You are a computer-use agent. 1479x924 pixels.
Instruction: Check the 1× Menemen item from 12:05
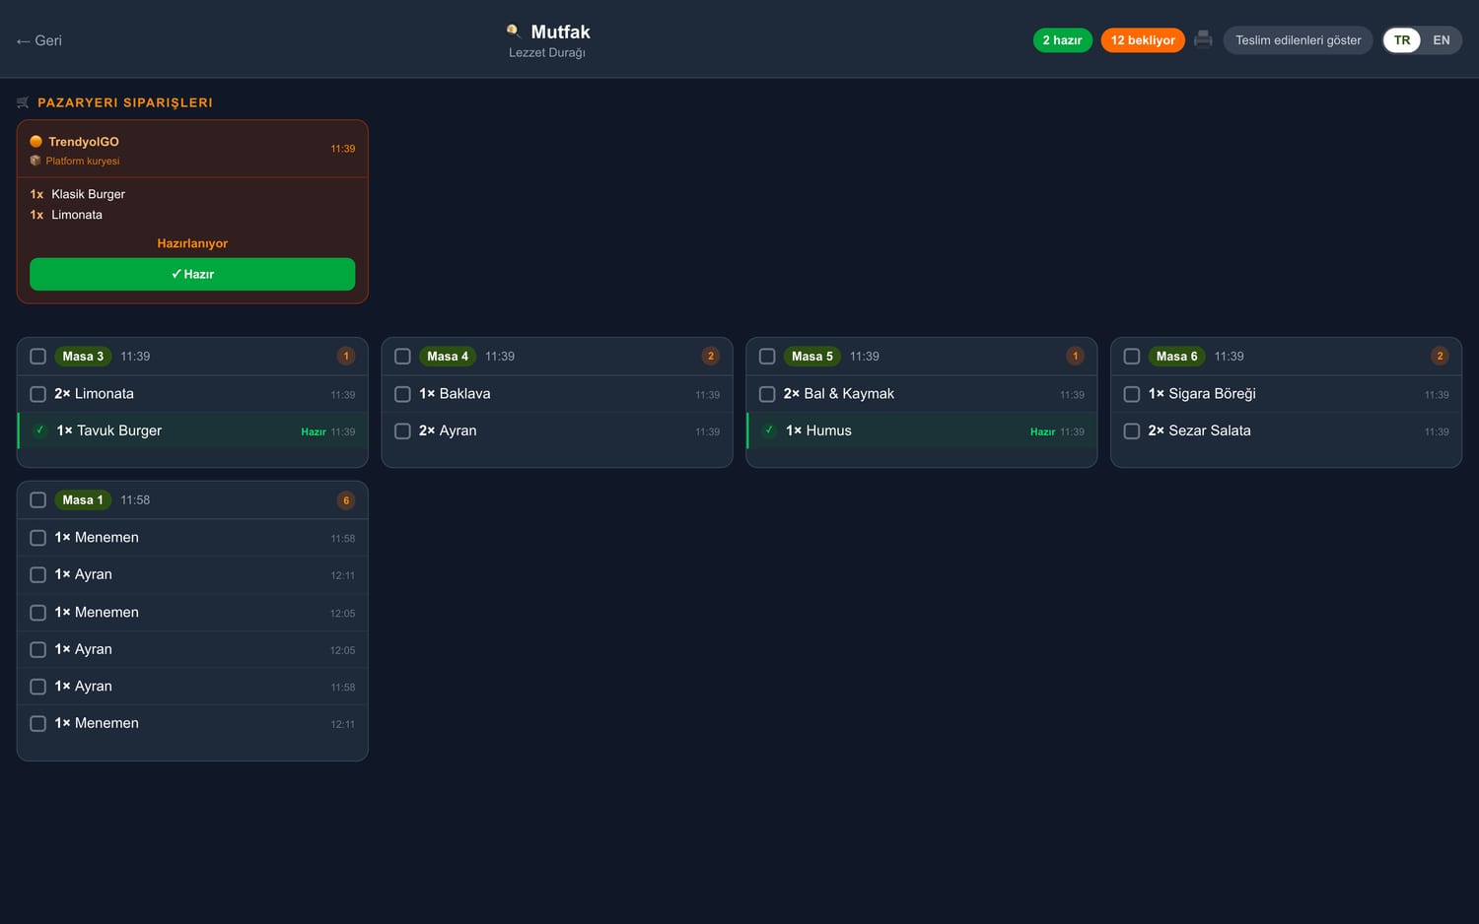(x=37, y=613)
